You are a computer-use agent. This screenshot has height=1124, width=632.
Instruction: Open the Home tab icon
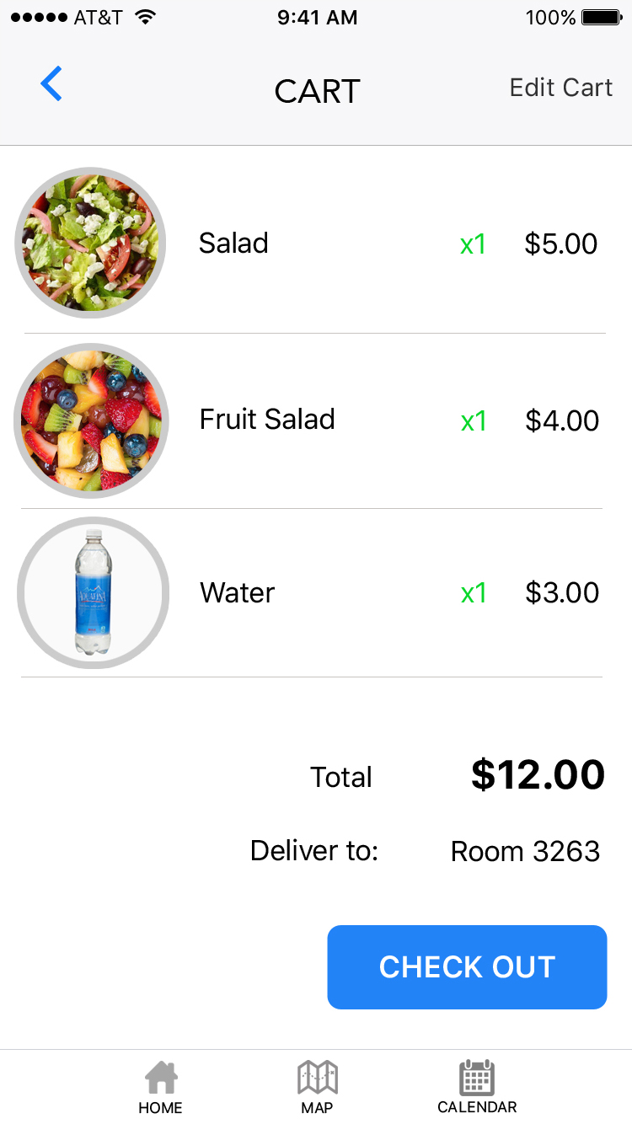161,1078
